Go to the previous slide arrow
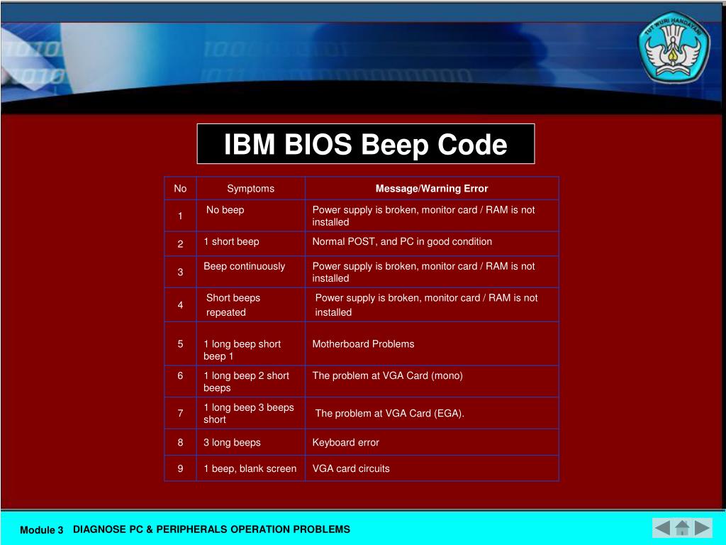 tap(662, 528)
